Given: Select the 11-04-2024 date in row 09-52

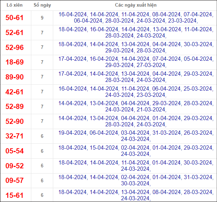Looking at the screenshot, I should coord(135,162).
